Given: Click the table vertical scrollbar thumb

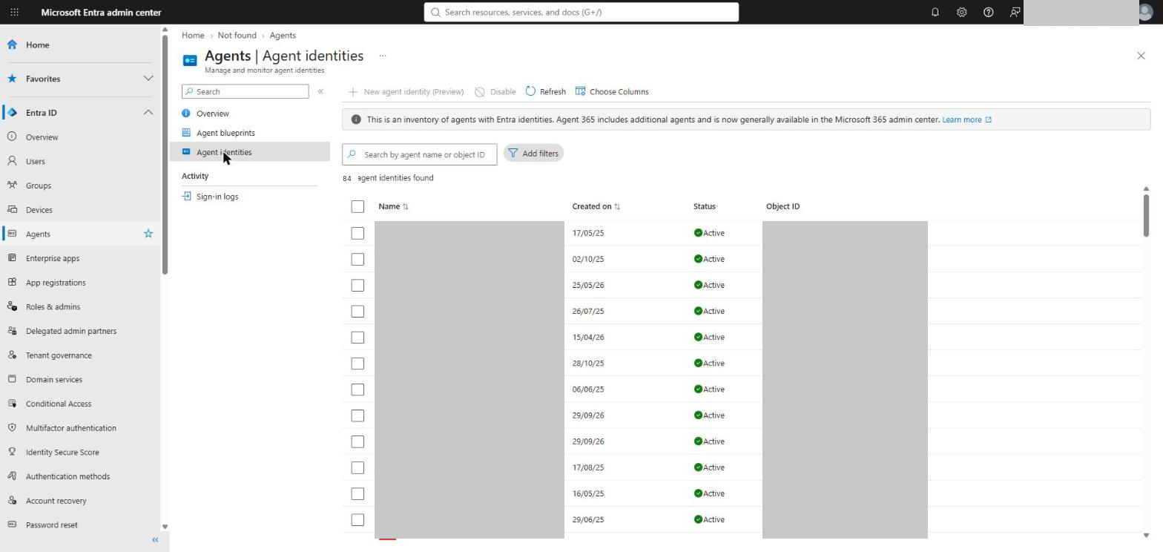Looking at the screenshot, I should [1146, 215].
